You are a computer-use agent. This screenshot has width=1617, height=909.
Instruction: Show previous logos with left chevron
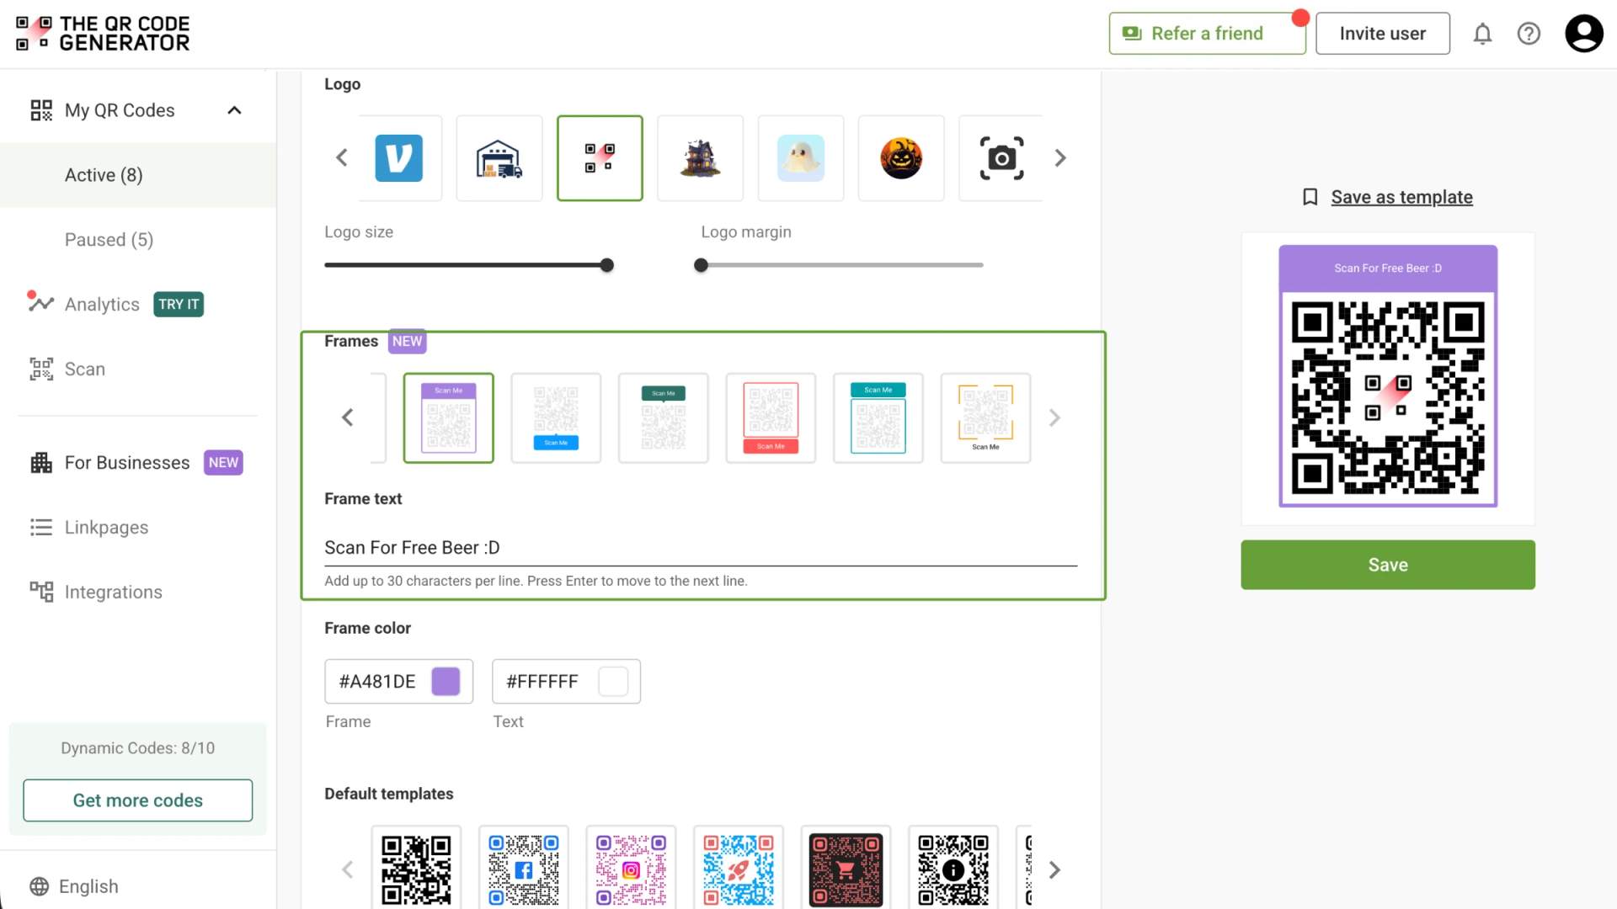342,158
